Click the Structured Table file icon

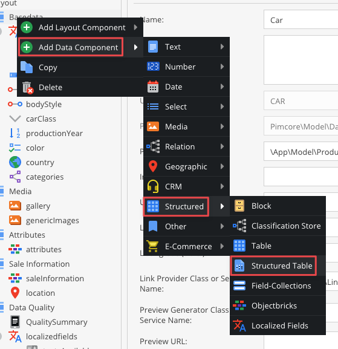pos(239,266)
